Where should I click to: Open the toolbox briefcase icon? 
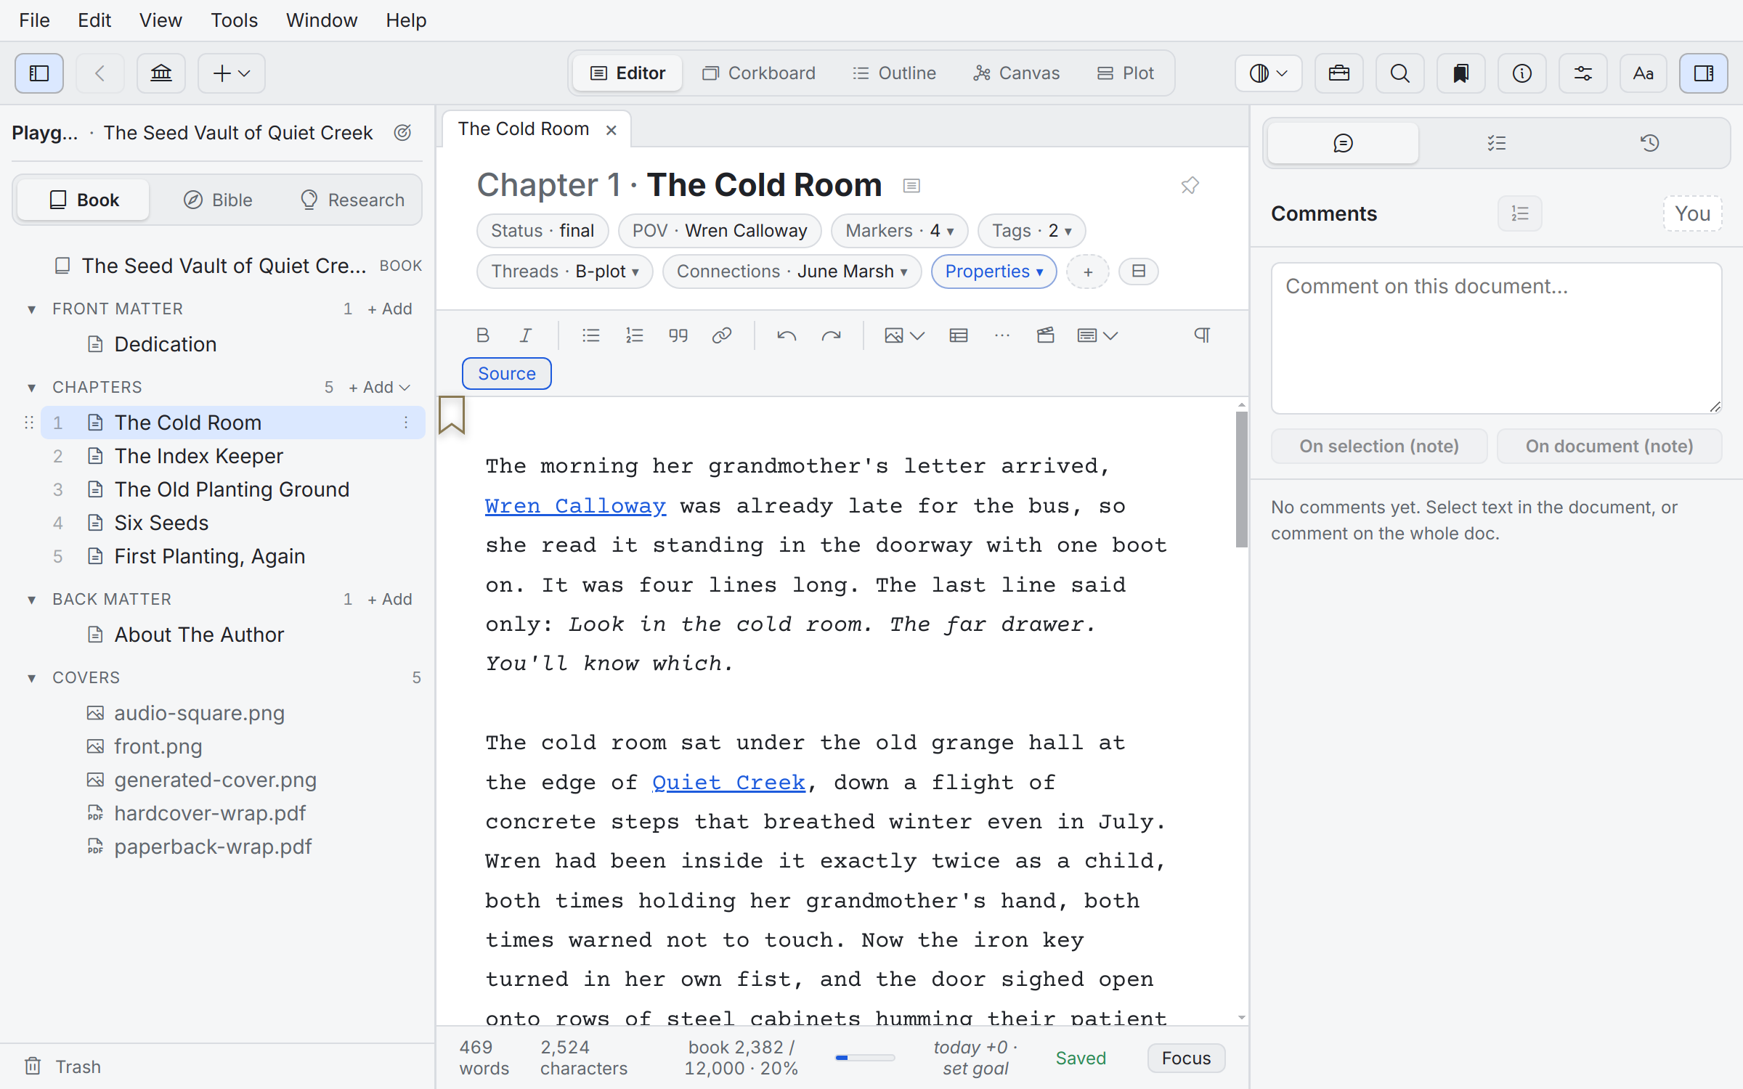[1338, 73]
